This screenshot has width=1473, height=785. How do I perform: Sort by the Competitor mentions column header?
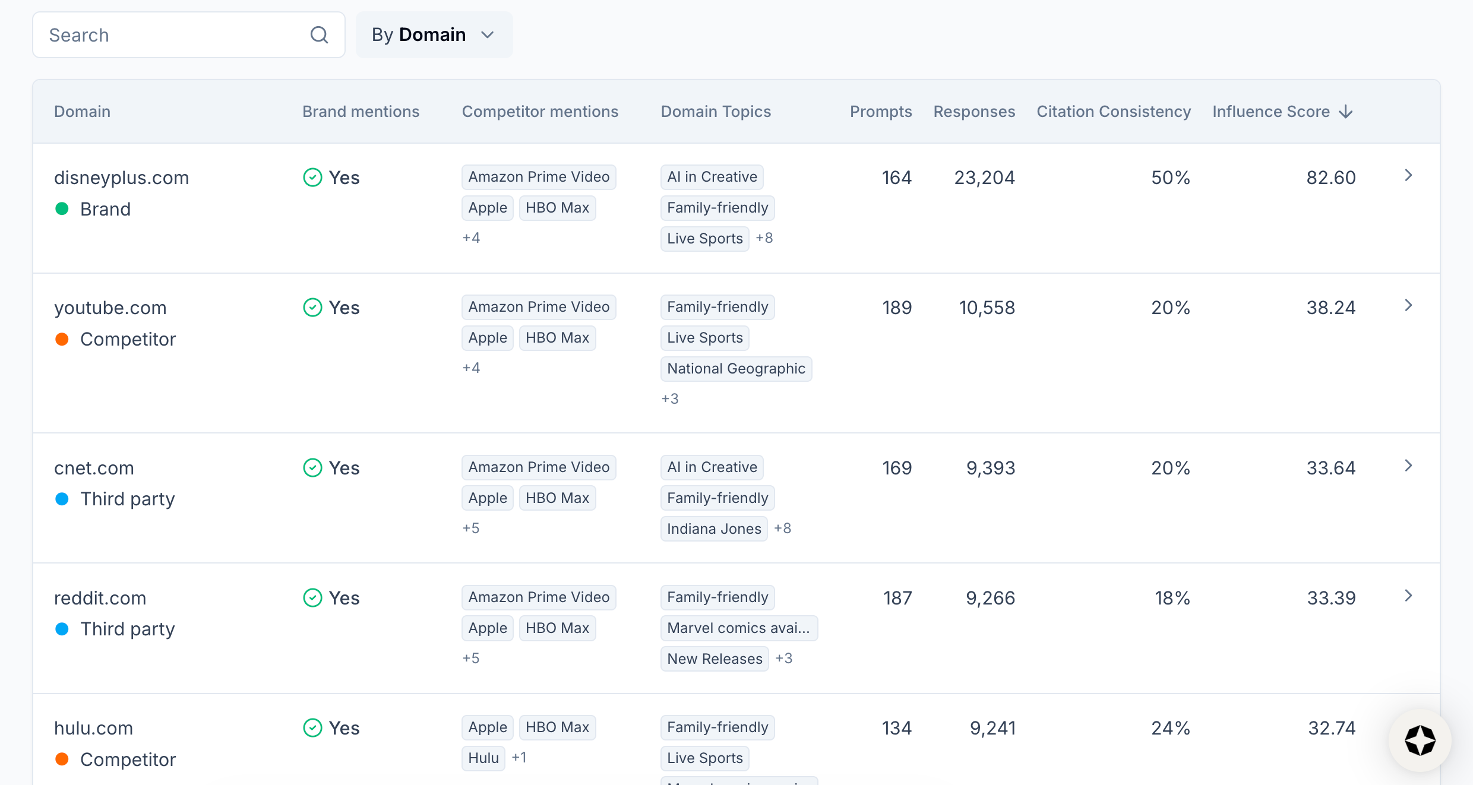pyautogui.click(x=540, y=112)
